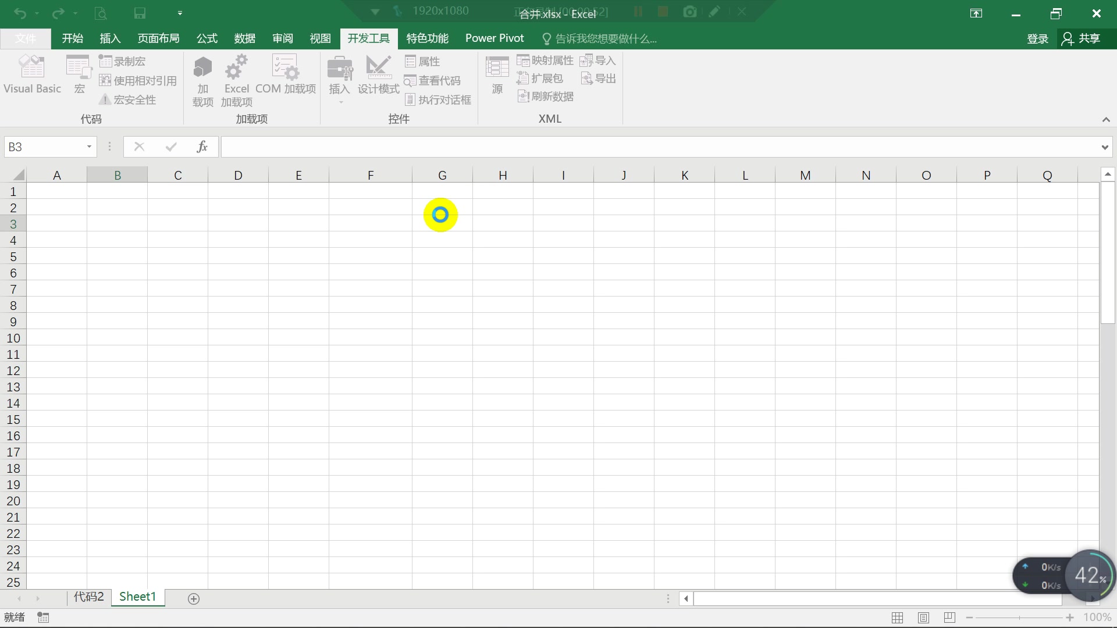Click the zoom in plus on slider
The image size is (1117, 628).
pyautogui.click(x=1069, y=618)
